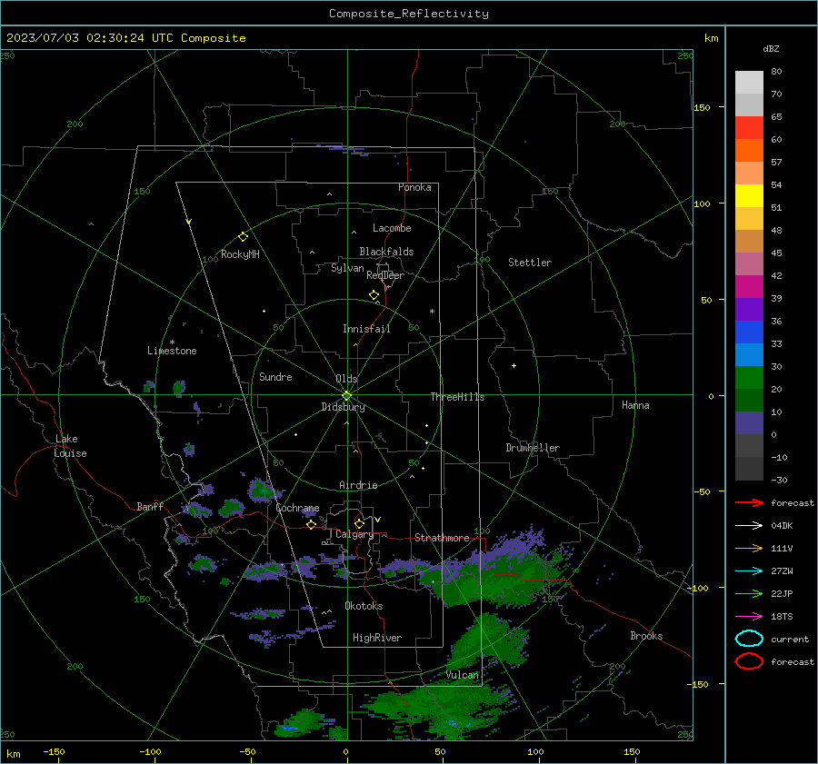Click the yellow diamond marker at radar center
818x764 pixels.
pyautogui.click(x=346, y=396)
